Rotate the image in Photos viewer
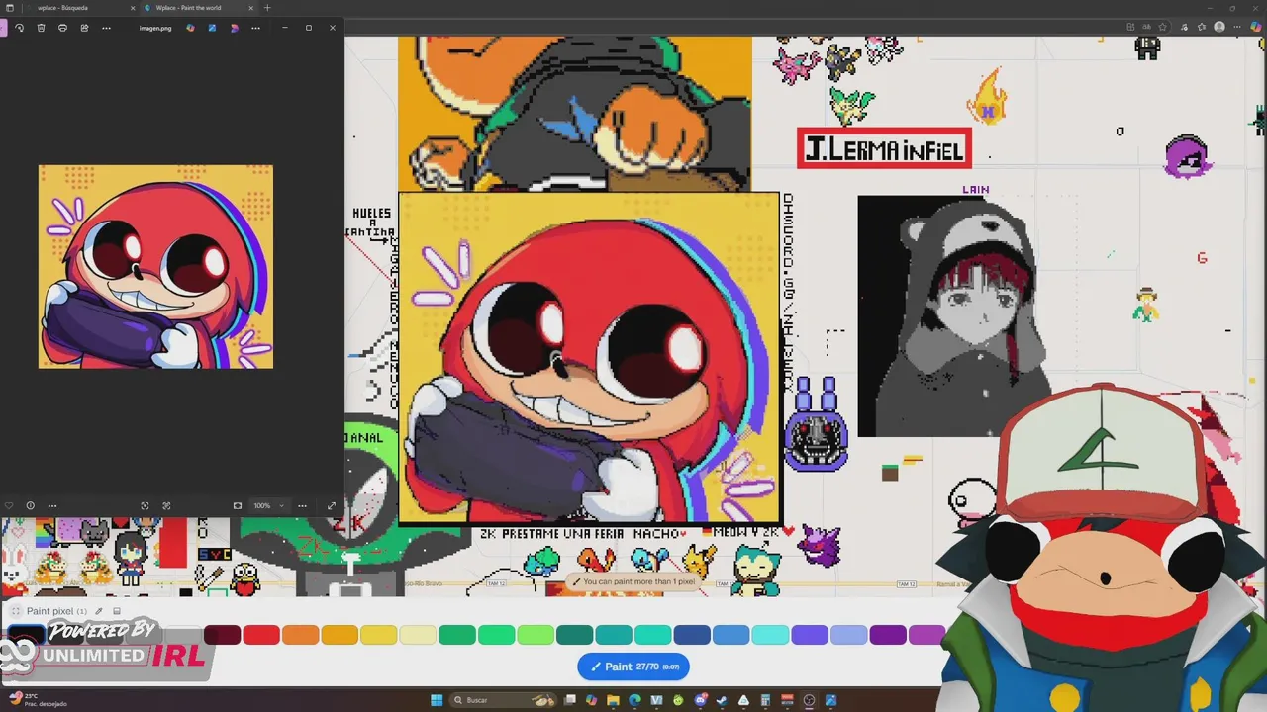Viewport: 1267px width, 712px height. [19, 28]
